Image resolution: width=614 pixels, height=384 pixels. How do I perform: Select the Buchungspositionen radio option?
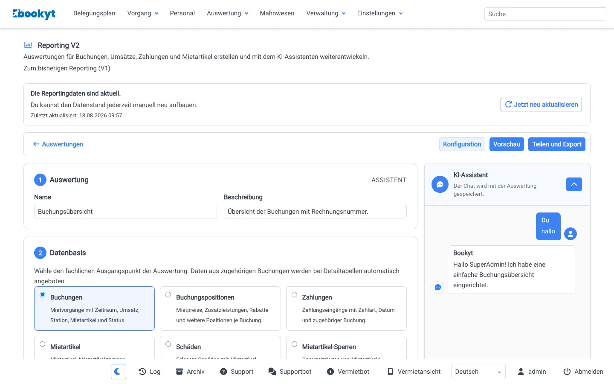168,295
